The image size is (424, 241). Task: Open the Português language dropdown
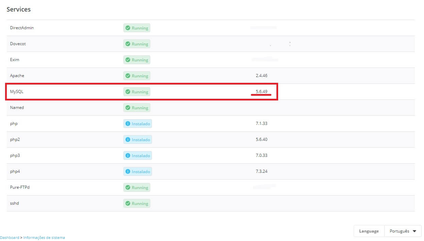403,231
